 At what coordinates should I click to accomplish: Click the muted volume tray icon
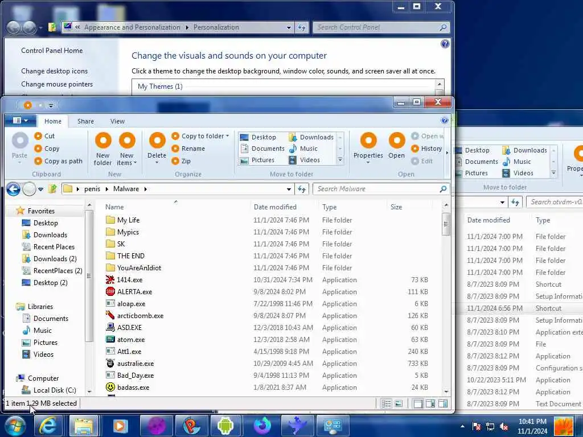click(504, 426)
